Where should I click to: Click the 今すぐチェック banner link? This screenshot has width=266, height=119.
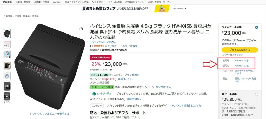click(x=180, y=8)
